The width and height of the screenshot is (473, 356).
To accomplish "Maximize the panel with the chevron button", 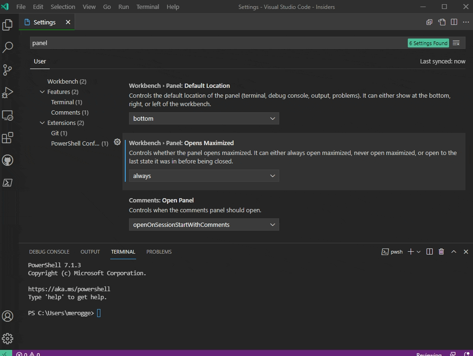I will point(453,251).
